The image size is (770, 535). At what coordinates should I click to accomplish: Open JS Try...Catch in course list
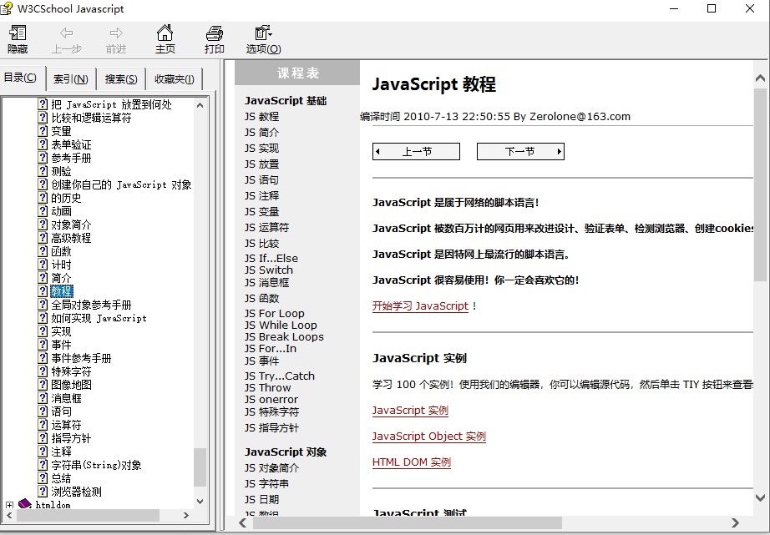pos(280,376)
